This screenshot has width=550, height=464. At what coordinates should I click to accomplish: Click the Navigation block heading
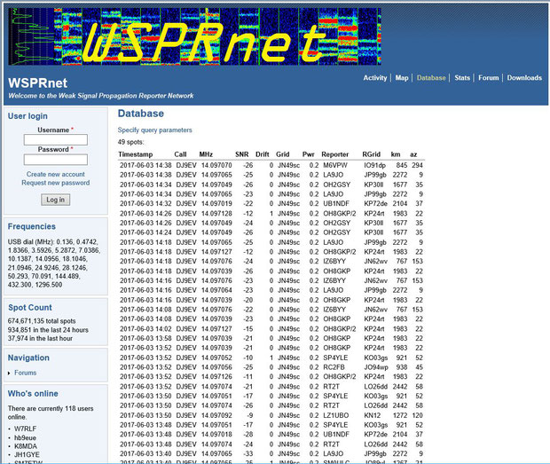28,358
